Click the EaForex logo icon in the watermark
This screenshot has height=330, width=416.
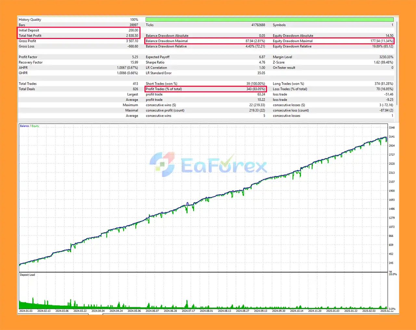tap(162, 165)
